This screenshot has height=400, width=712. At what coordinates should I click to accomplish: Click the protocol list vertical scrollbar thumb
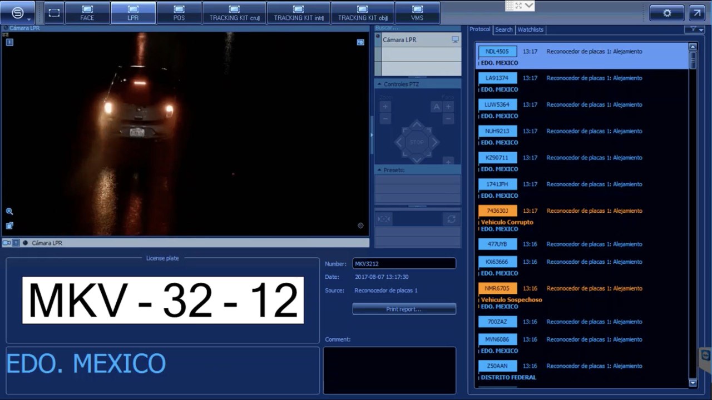[693, 59]
